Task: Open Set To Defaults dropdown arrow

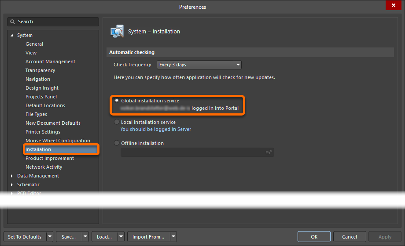Action: (x=50, y=236)
